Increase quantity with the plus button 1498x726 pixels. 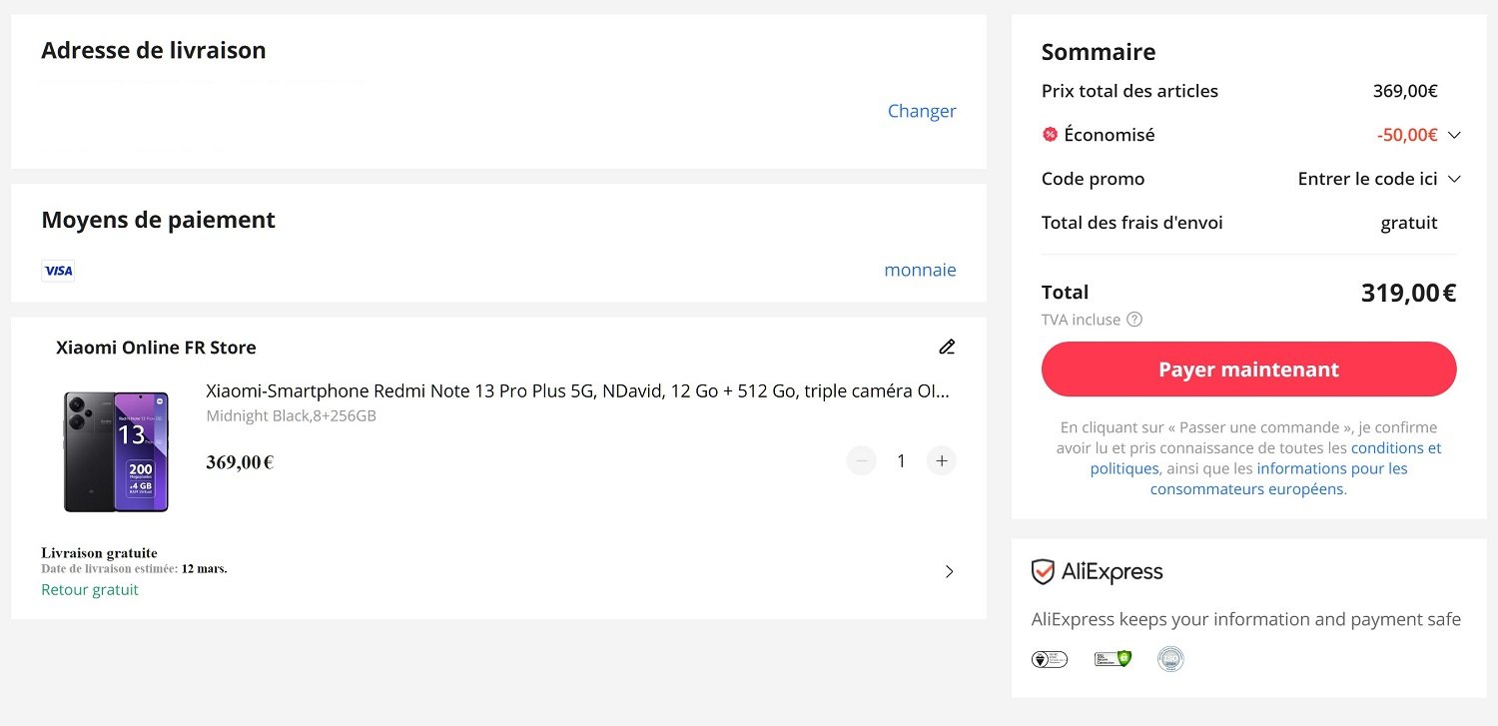941,460
